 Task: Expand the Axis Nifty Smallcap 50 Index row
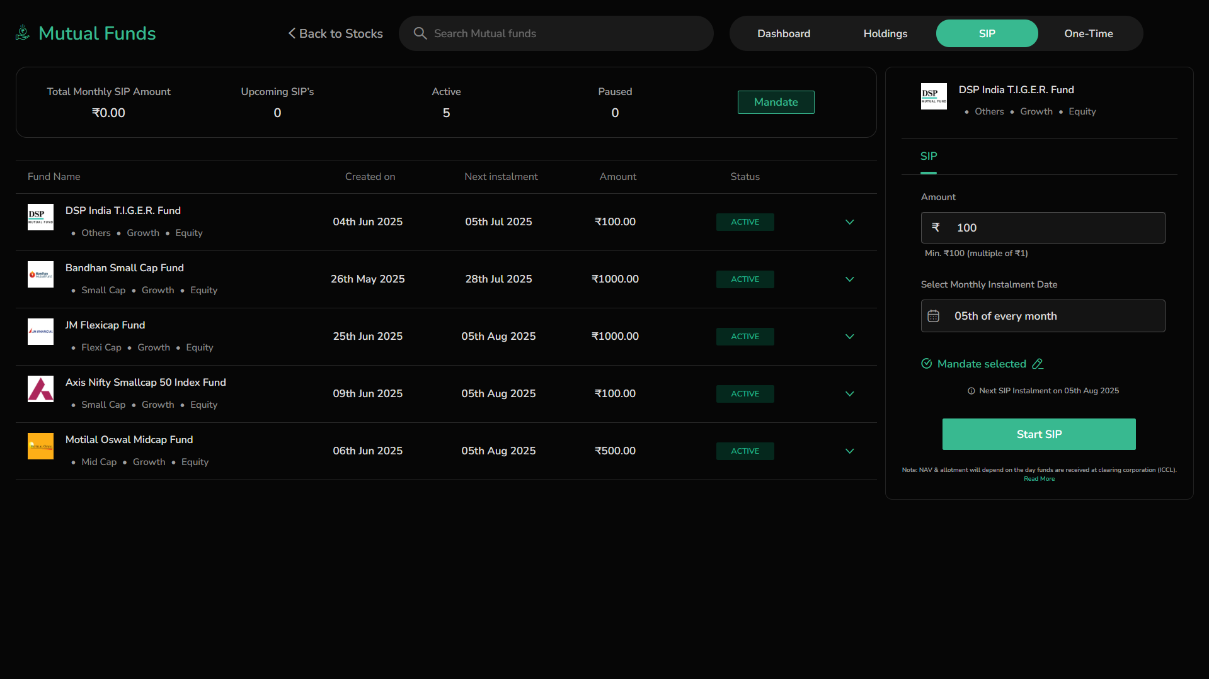849,394
